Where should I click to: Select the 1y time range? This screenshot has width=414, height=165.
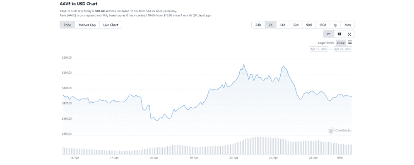335,25
